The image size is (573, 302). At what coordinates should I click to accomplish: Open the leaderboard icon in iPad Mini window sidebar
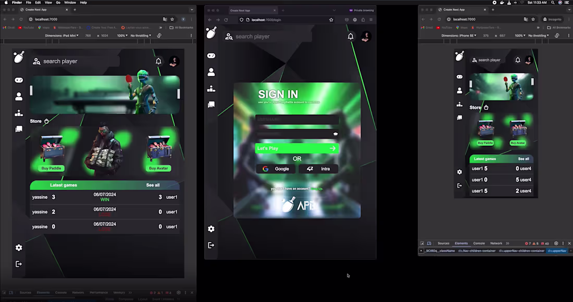19,113
